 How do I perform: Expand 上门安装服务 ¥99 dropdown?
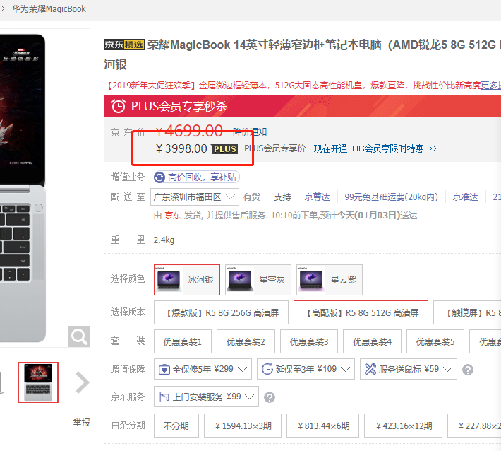pos(206,397)
